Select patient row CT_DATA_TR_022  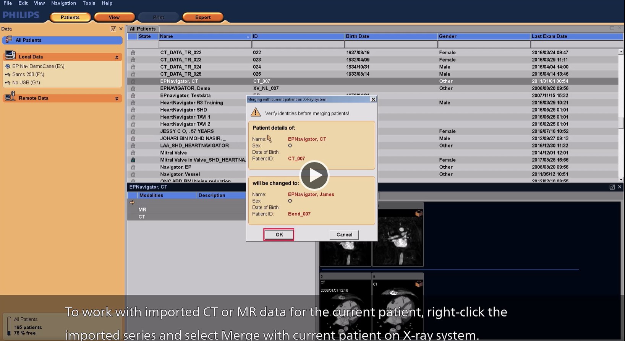point(372,52)
